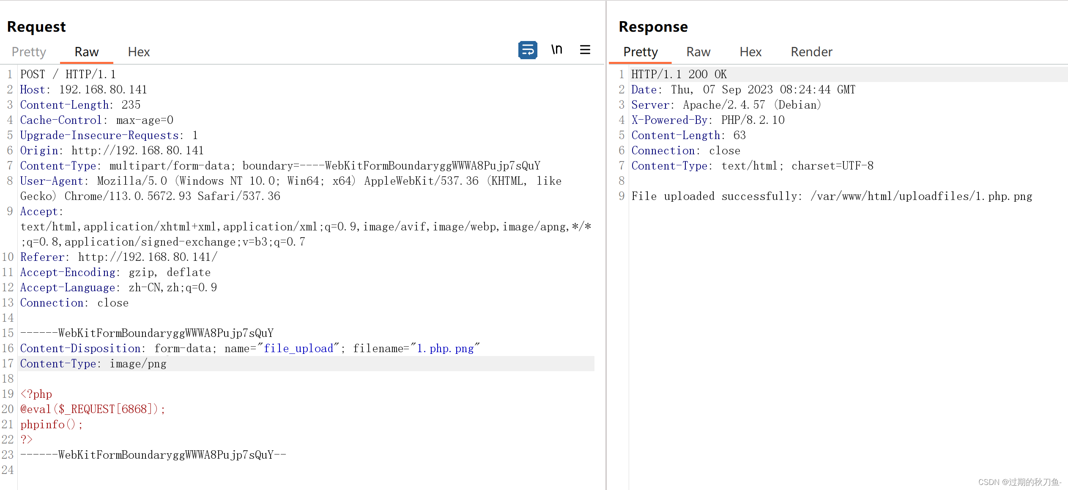This screenshot has height=490, width=1068.
Task: Toggle the word wrap icon in Request
Action: pyautogui.click(x=528, y=50)
